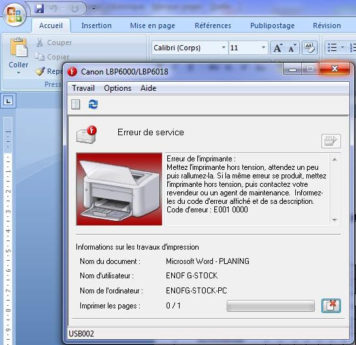This screenshot has width=356, height=345.
Task: Click the USB002 port in status bar
Action: (81, 334)
